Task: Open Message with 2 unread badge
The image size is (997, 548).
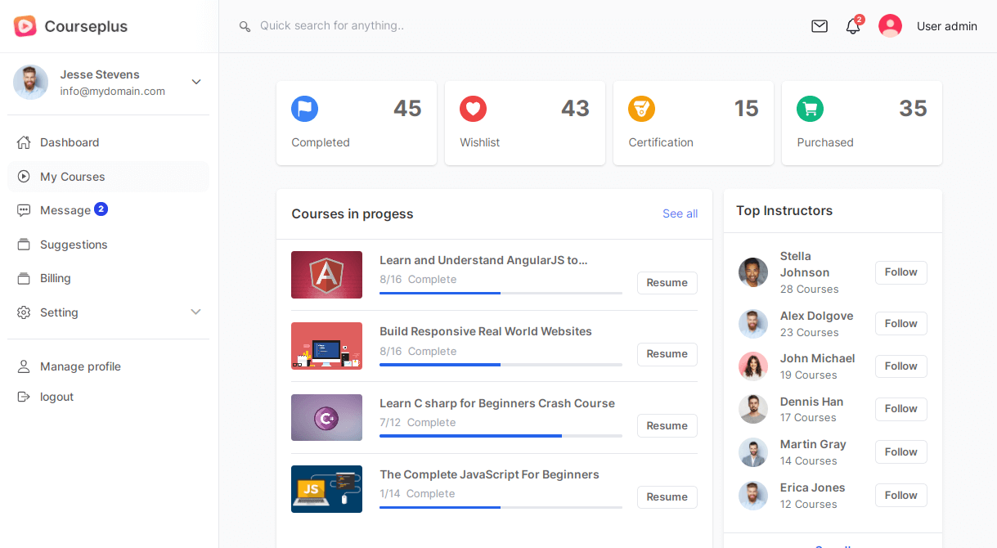Action: (x=65, y=210)
